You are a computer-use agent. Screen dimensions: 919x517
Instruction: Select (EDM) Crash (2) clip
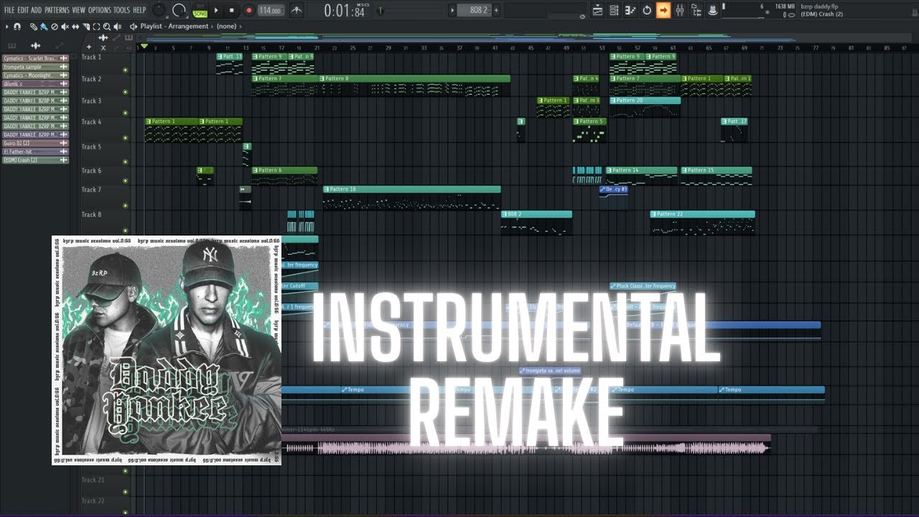click(36, 160)
